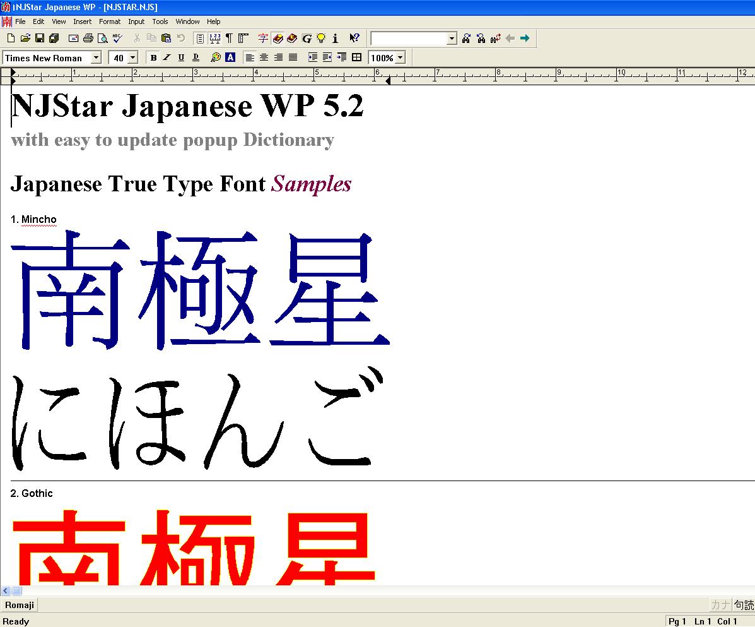The height and width of the screenshot is (627, 755).
Task: Open the Edit menu
Action: pos(38,21)
